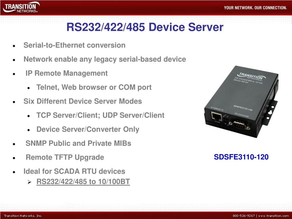This screenshot has height=219, width=292.
Task: Click the device server product photo
Action: click(241, 102)
